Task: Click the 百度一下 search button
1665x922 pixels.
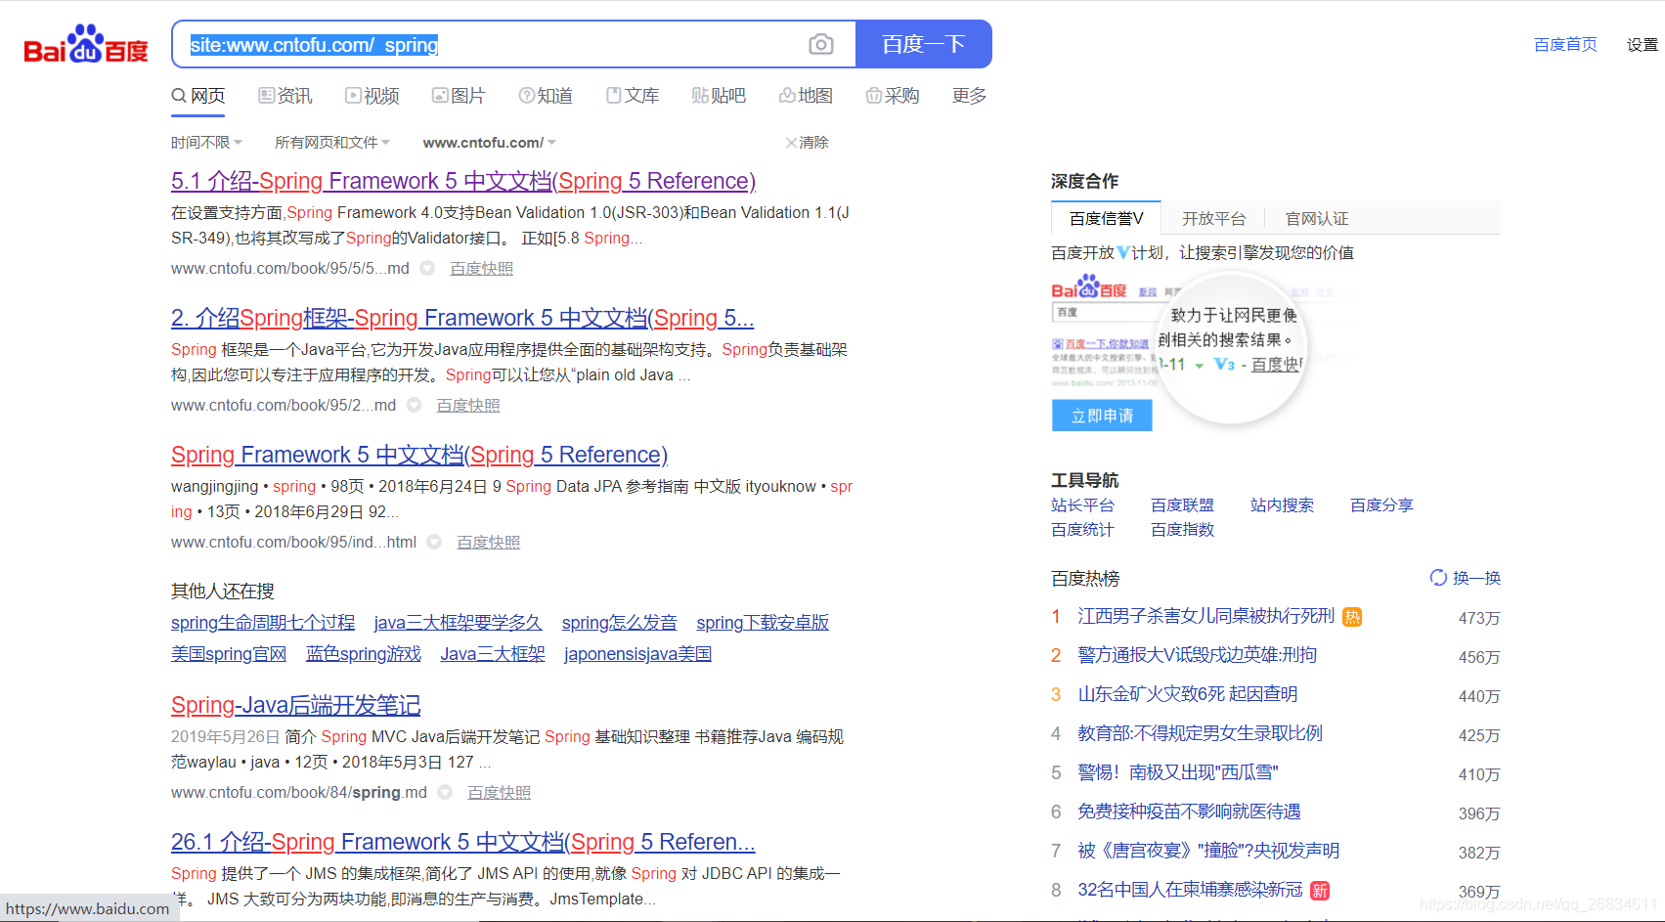Action: click(924, 44)
